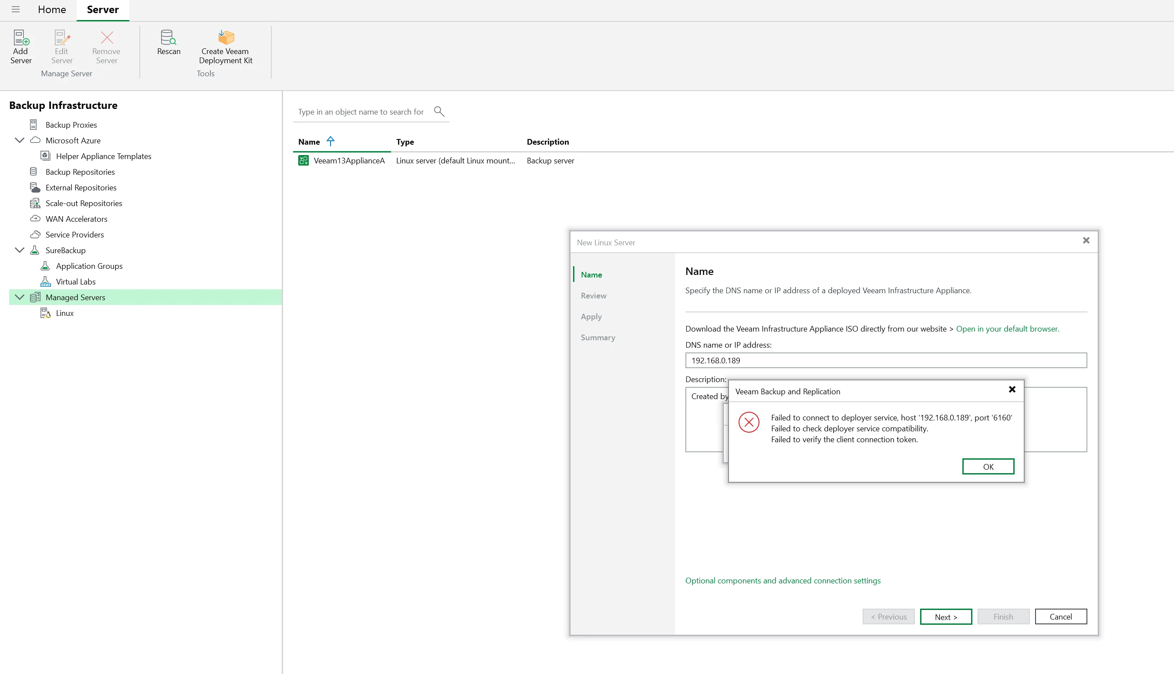The image size is (1174, 674).
Task: Select the Linux managed servers node
Action: [x=64, y=313]
